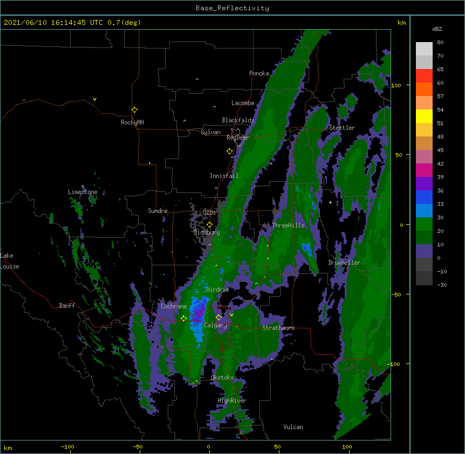The height and width of the screenshot is (454, 465).
Task: Click the -100 tick label on horizontal km axis
Action: 67,446
